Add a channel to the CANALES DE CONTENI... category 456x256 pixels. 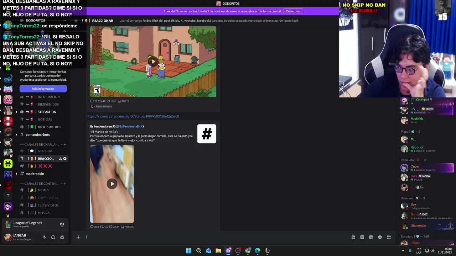(65, 184)
